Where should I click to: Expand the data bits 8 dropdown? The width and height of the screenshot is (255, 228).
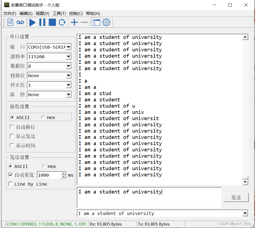[69, 66]
